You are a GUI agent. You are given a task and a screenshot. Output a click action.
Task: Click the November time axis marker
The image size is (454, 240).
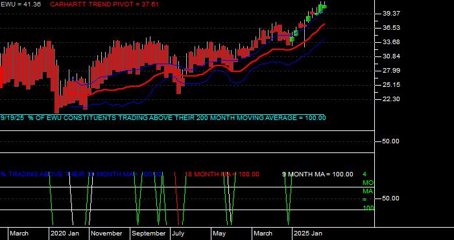point(106,234)
